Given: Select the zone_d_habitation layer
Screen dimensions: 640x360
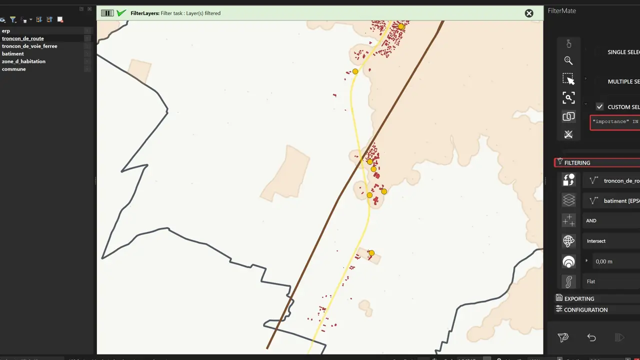Looking at the screenshot, I should click(x=23, y=61).
